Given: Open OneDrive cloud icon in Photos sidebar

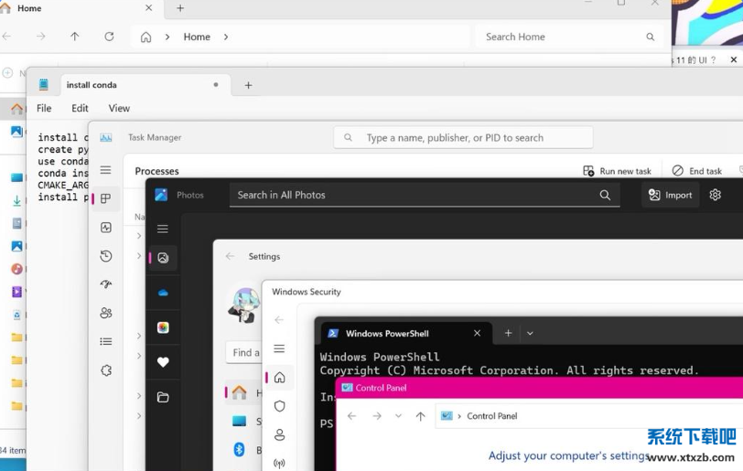Looking at the screenshot, I should (163, 293).
